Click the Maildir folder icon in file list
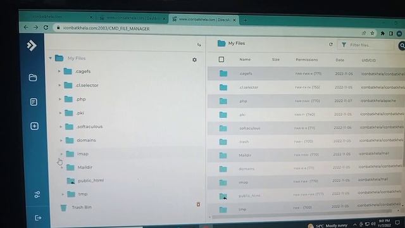 pos(223,155)
